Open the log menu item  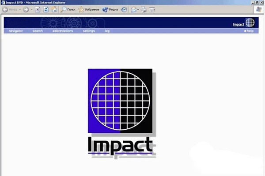pyautogui.click(x=107, y=31)
